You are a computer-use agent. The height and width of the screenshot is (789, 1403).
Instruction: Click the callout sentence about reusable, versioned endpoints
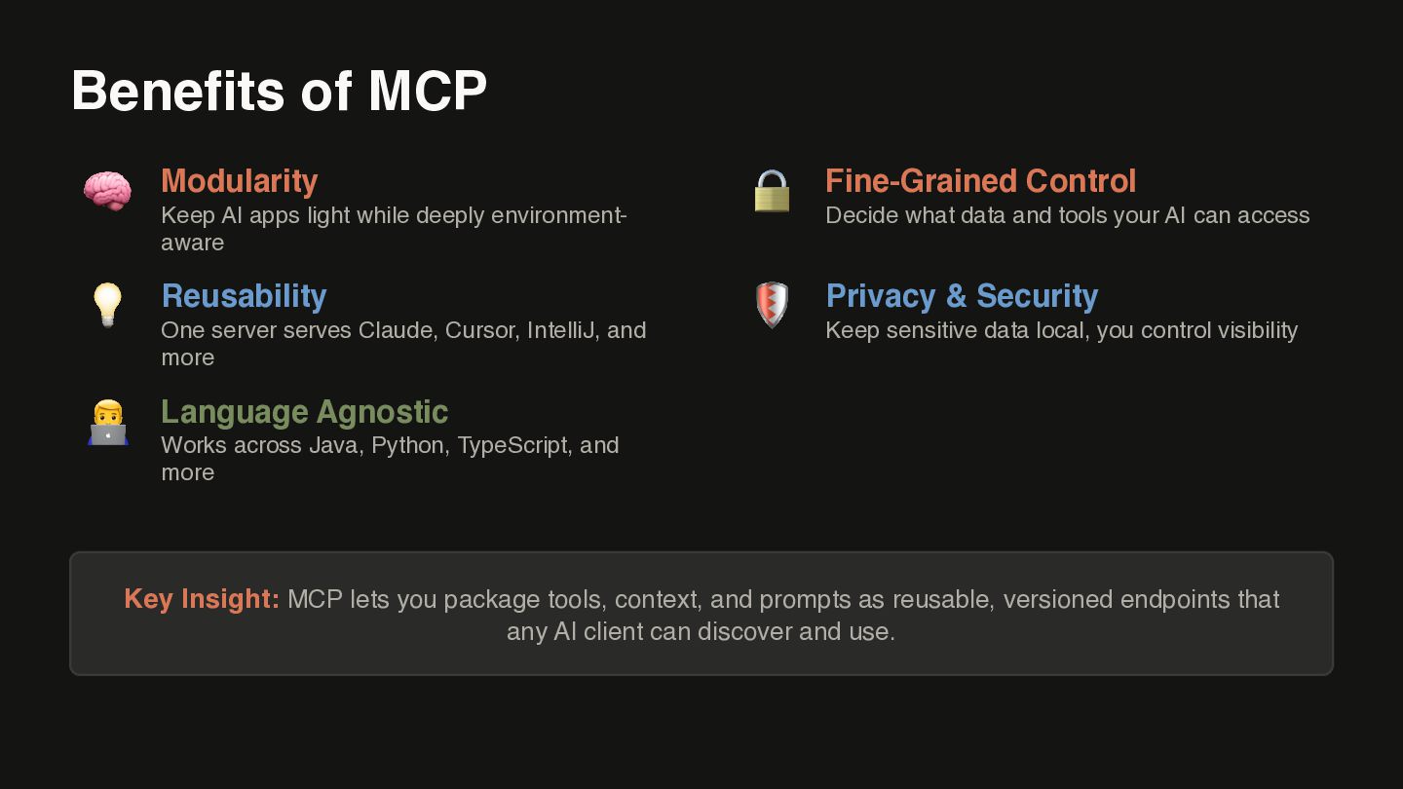tap(701, 615)
